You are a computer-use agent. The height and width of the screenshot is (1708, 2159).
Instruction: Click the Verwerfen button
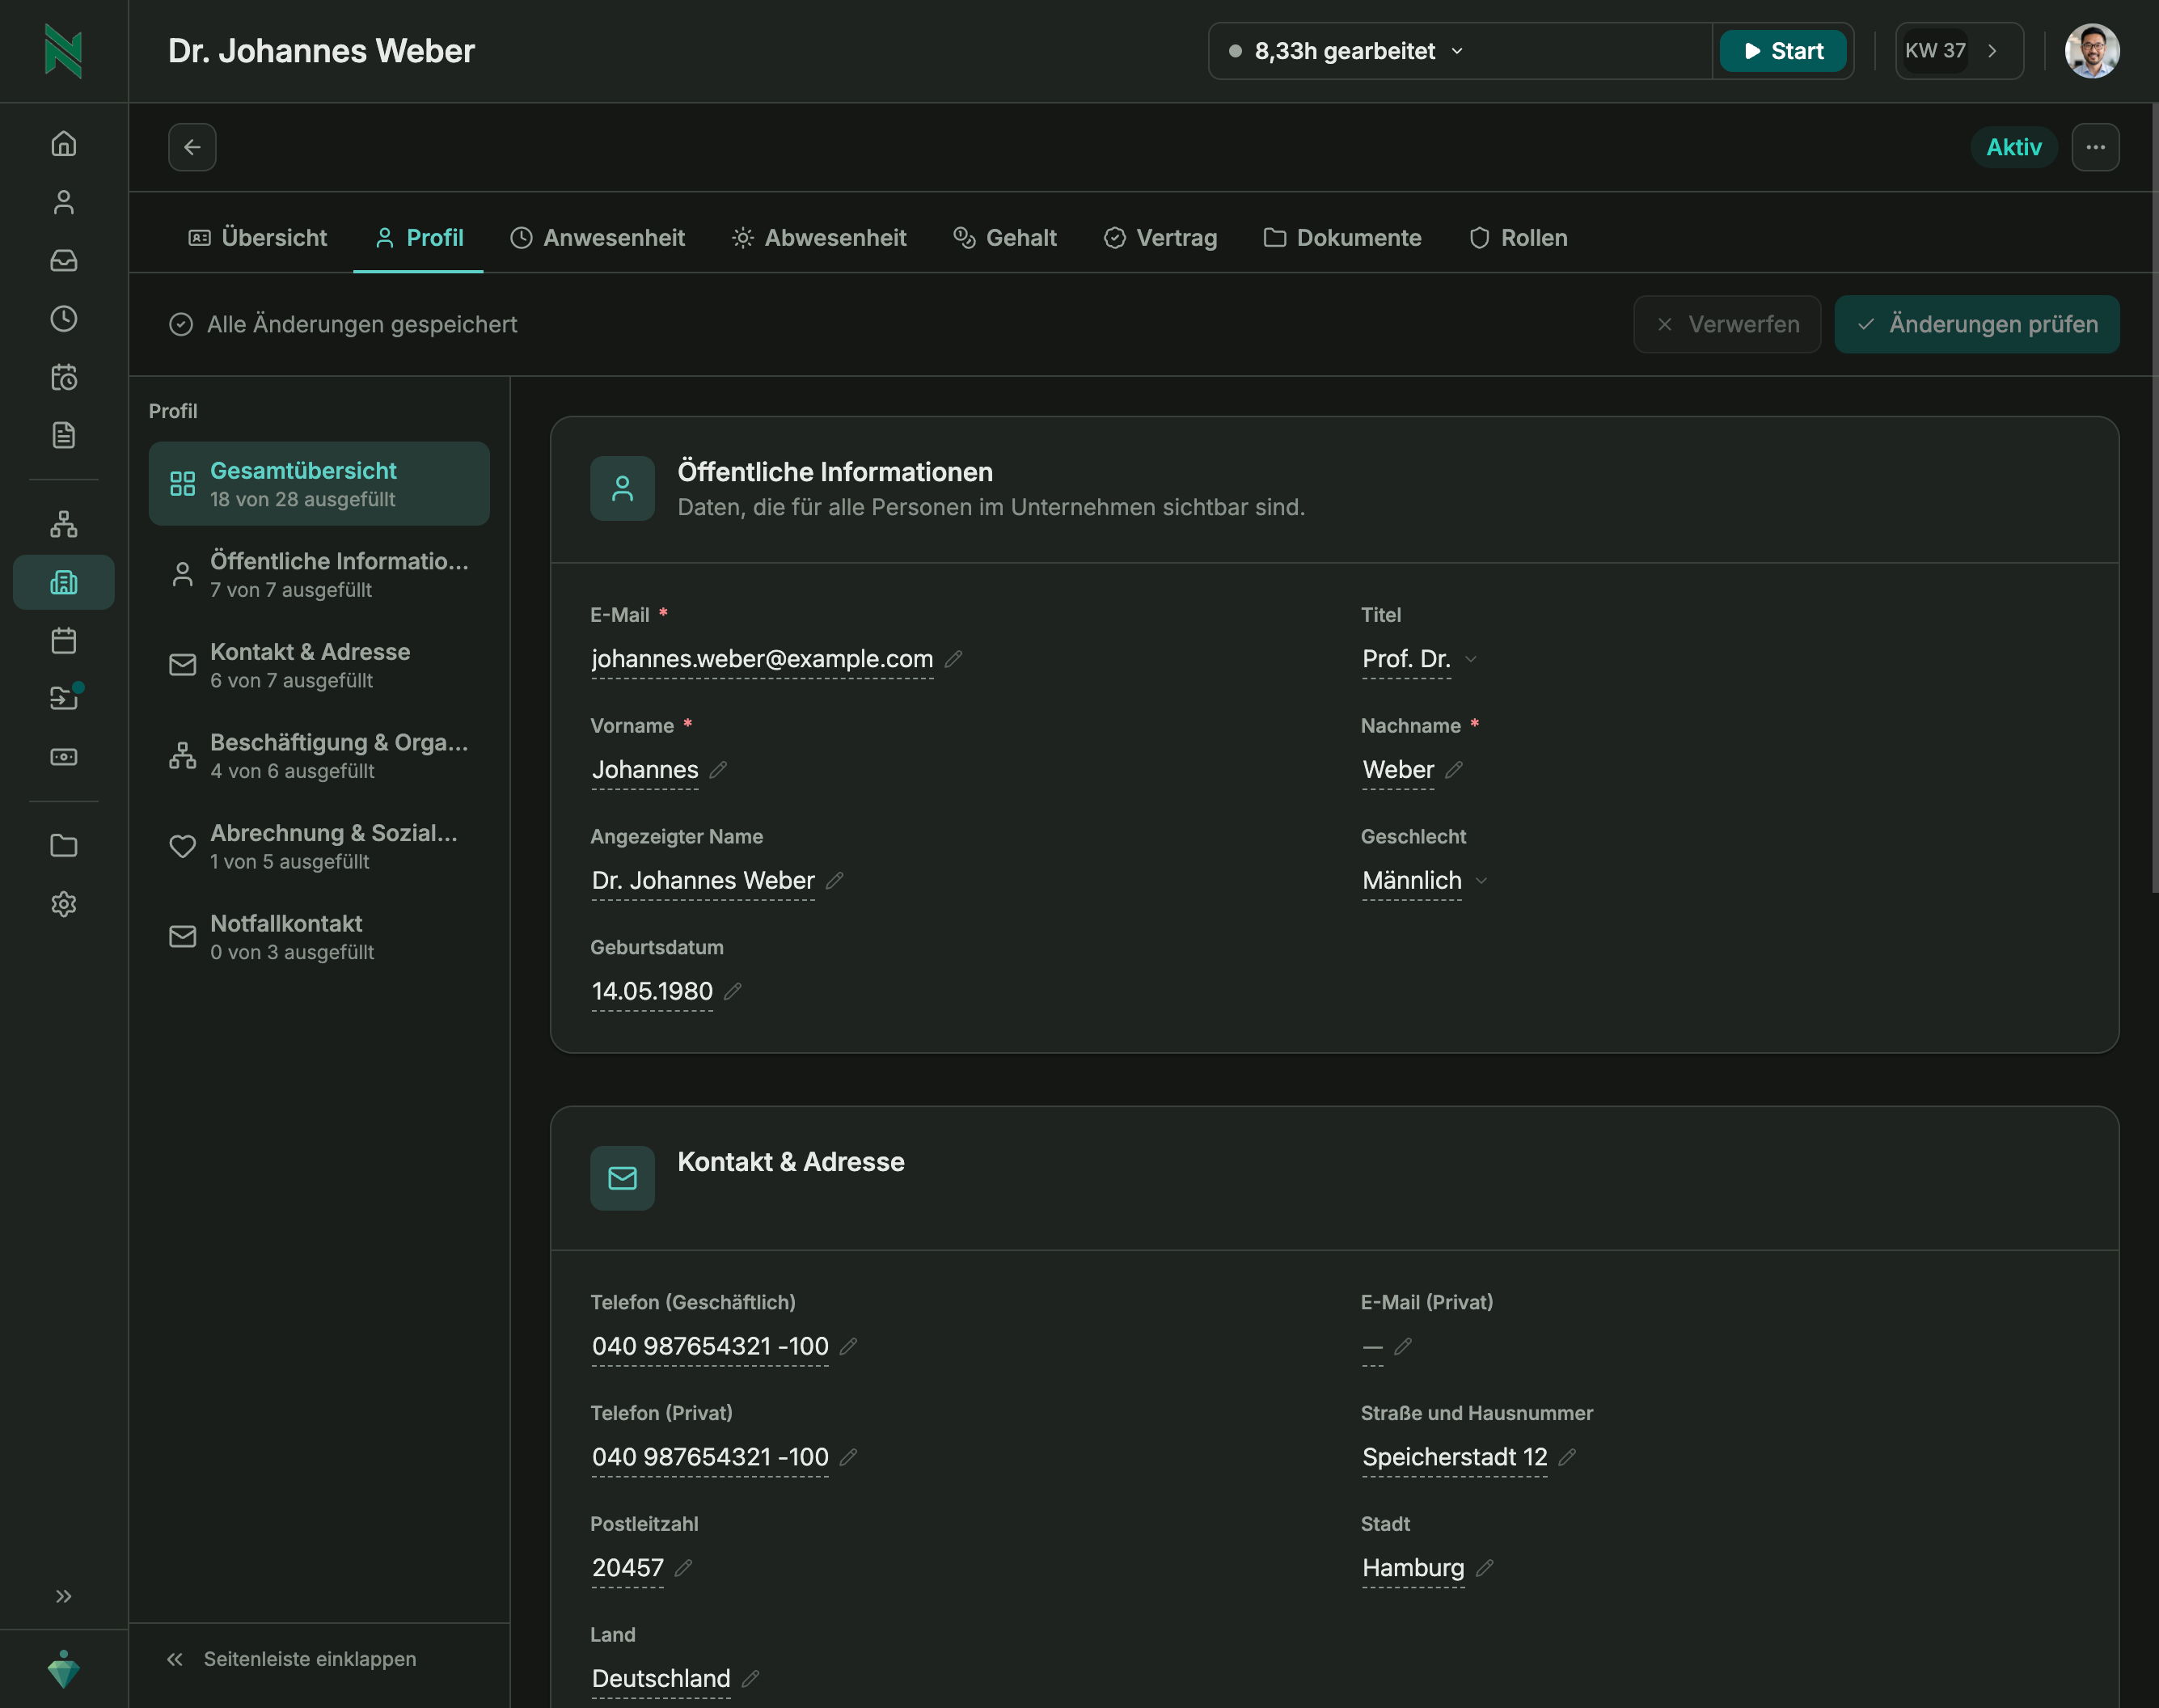[1727, 324]
